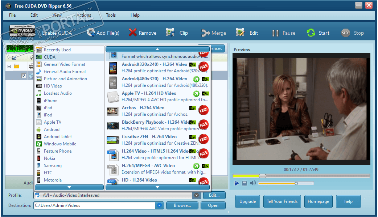Collapse the DVD folder tree node
The height and width of the screenshot is (217, 378).
click(x=9, y=66)
